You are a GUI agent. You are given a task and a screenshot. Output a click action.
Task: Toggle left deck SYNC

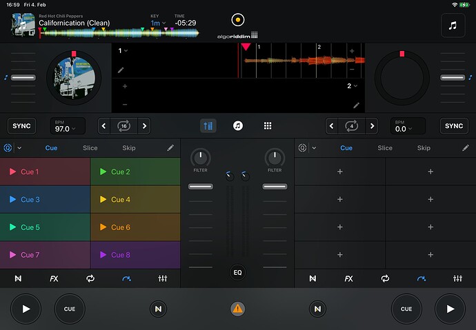coord(21,126)
